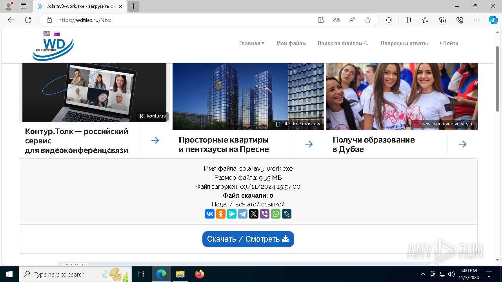Open the translate page icon
The height and width of the screenshot is (282, 502).
[x=336, y=20]
